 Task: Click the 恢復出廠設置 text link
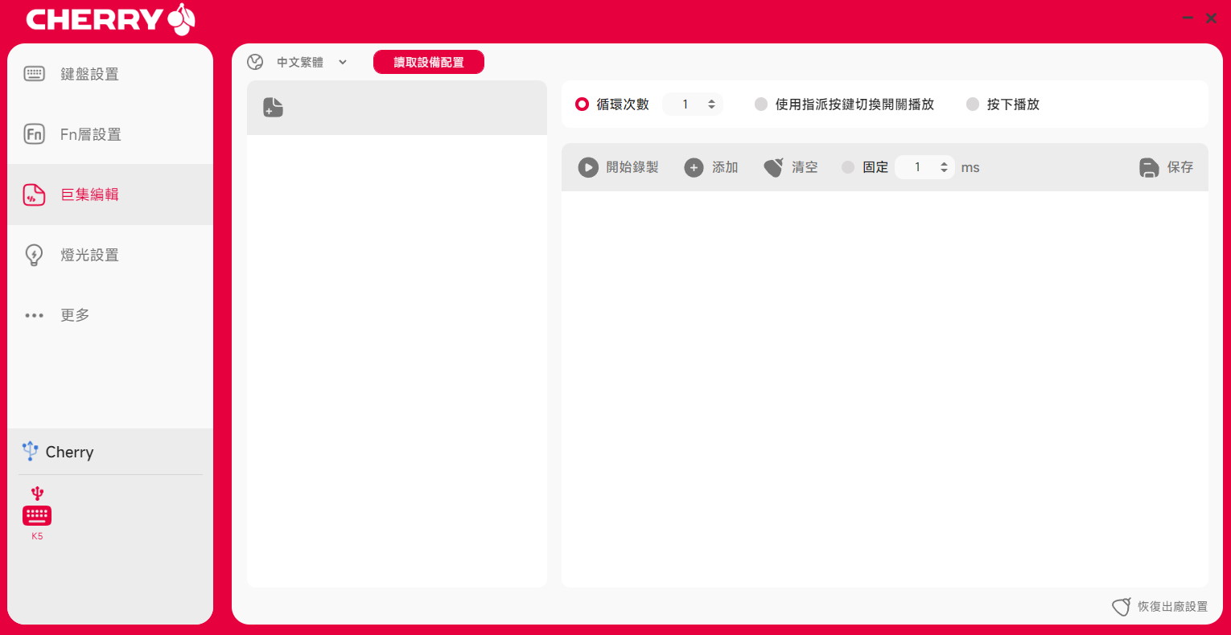click(x=1172, y=607)
